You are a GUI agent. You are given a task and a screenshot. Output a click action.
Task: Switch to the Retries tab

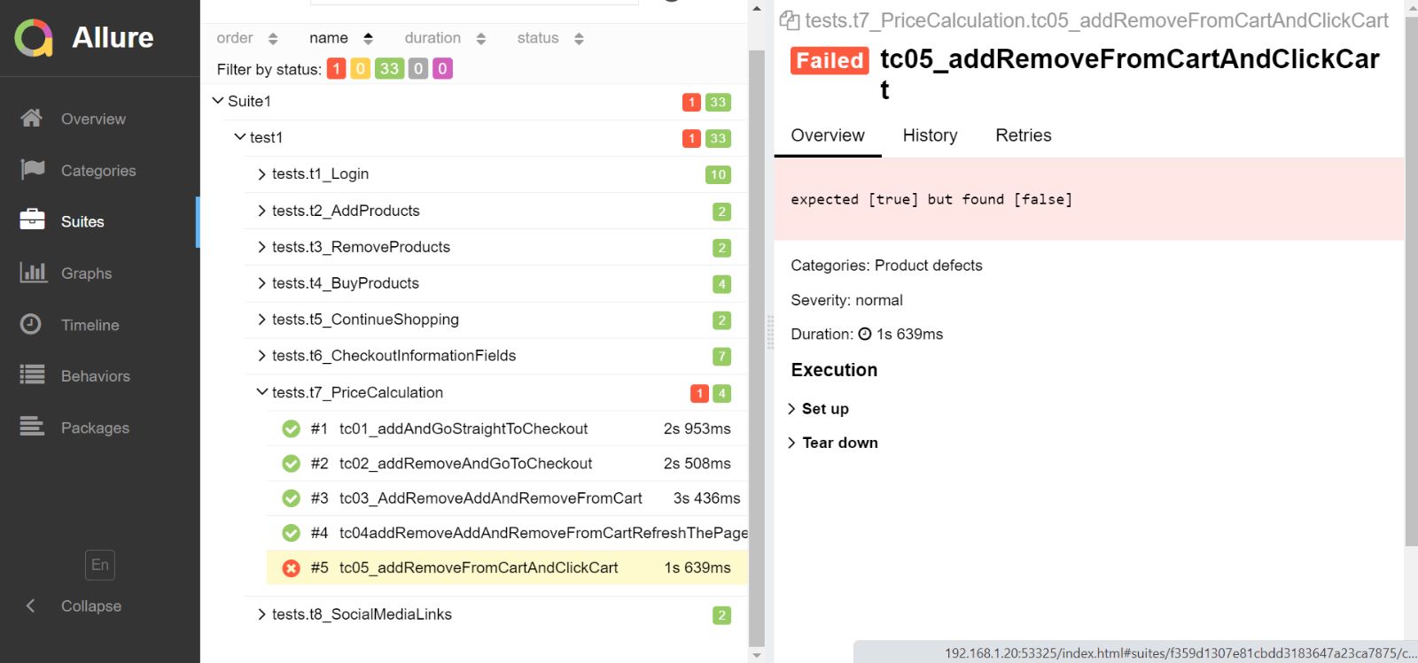pyautogui.click(x=1023, y=135)
